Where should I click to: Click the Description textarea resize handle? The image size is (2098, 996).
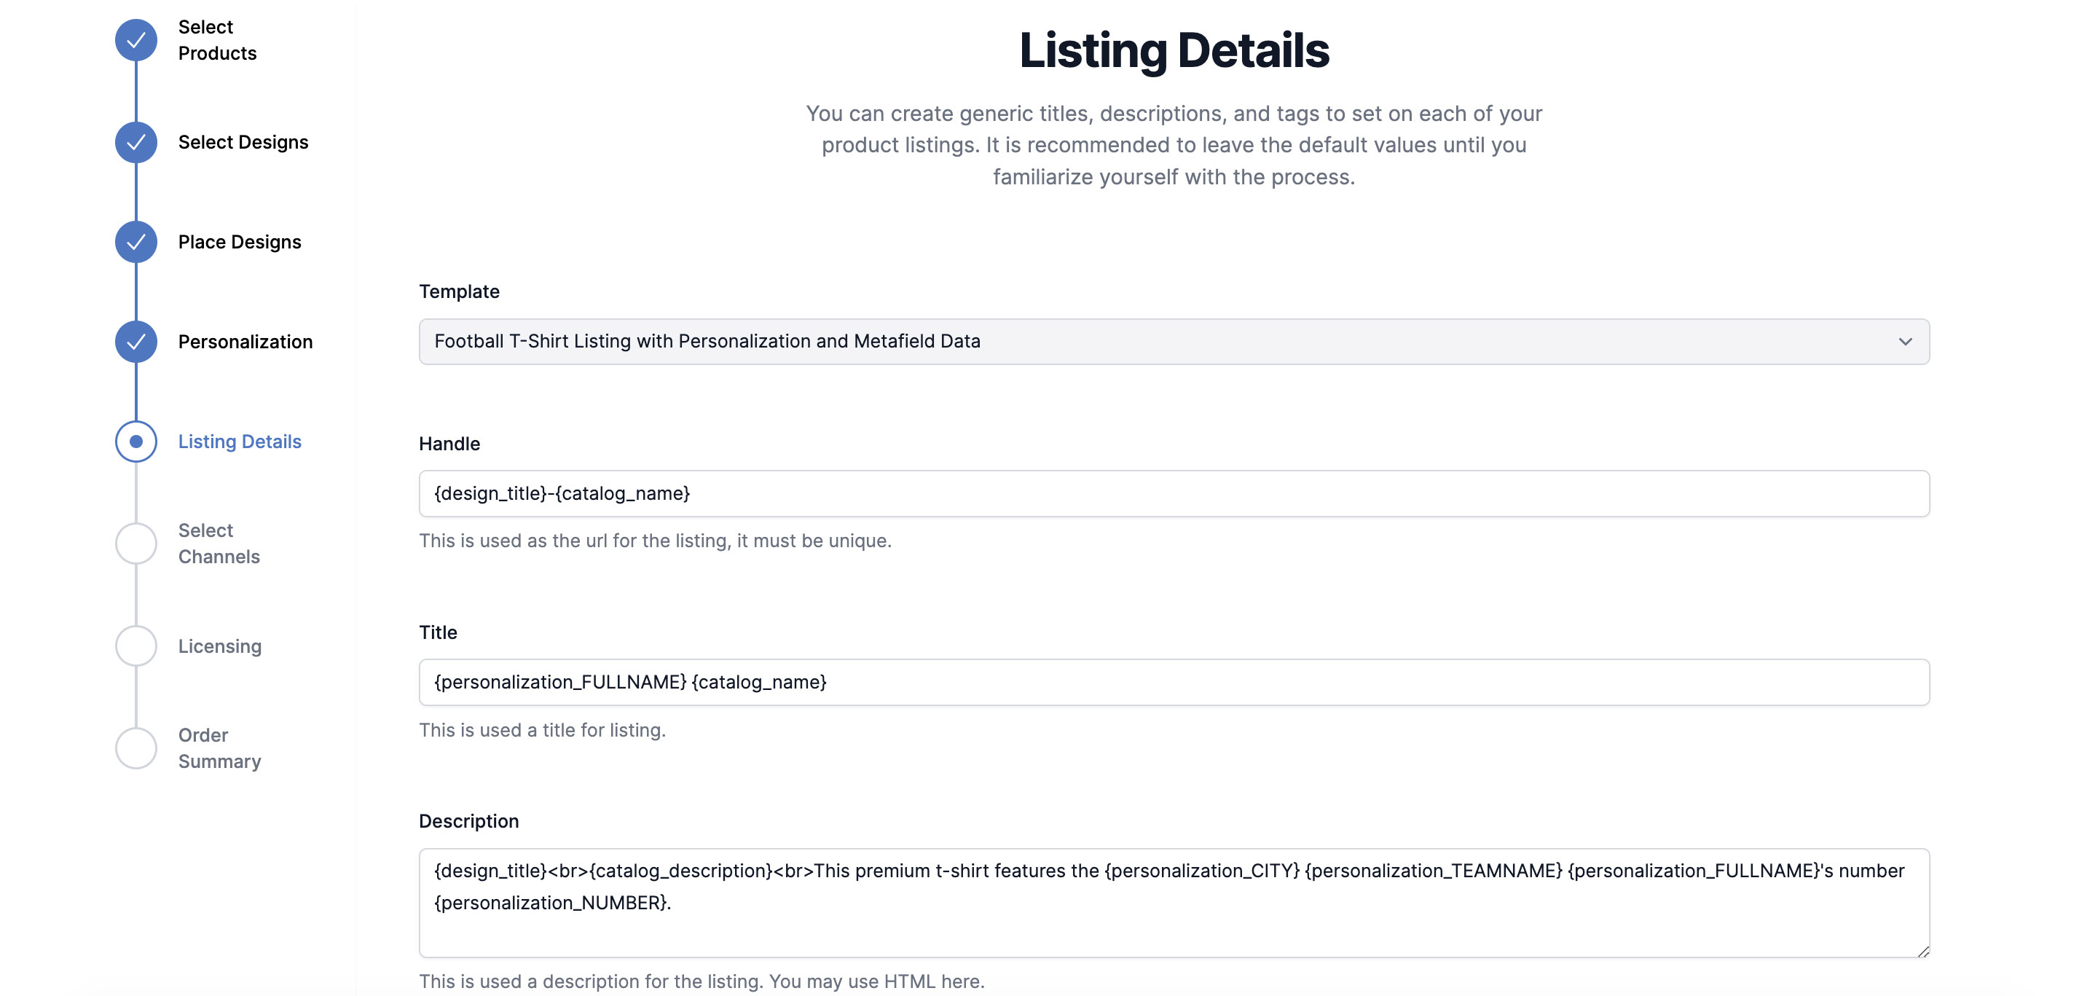[1923, 952]
